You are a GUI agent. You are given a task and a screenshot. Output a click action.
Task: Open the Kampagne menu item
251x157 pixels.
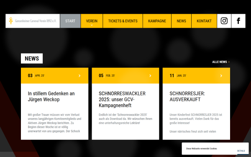click(x=157, y=21)
